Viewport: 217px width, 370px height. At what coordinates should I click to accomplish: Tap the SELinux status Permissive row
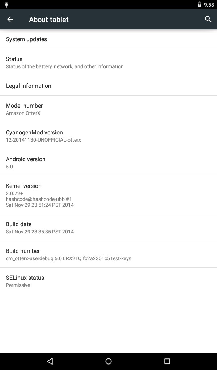click(x=109, y=281)
